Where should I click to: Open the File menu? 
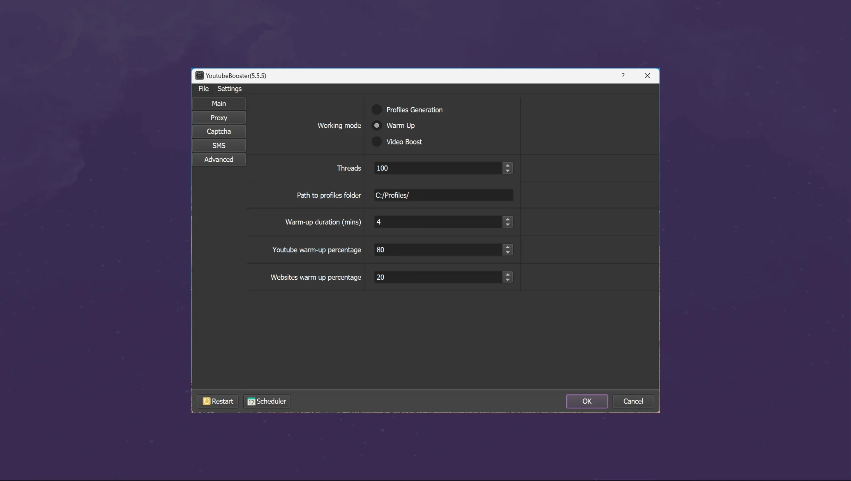(203, 89)
